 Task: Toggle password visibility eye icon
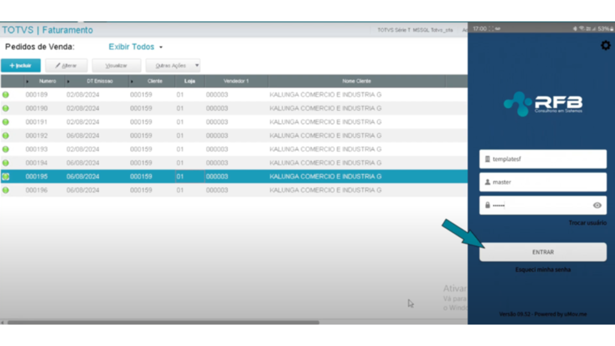[x=597, y=205]
